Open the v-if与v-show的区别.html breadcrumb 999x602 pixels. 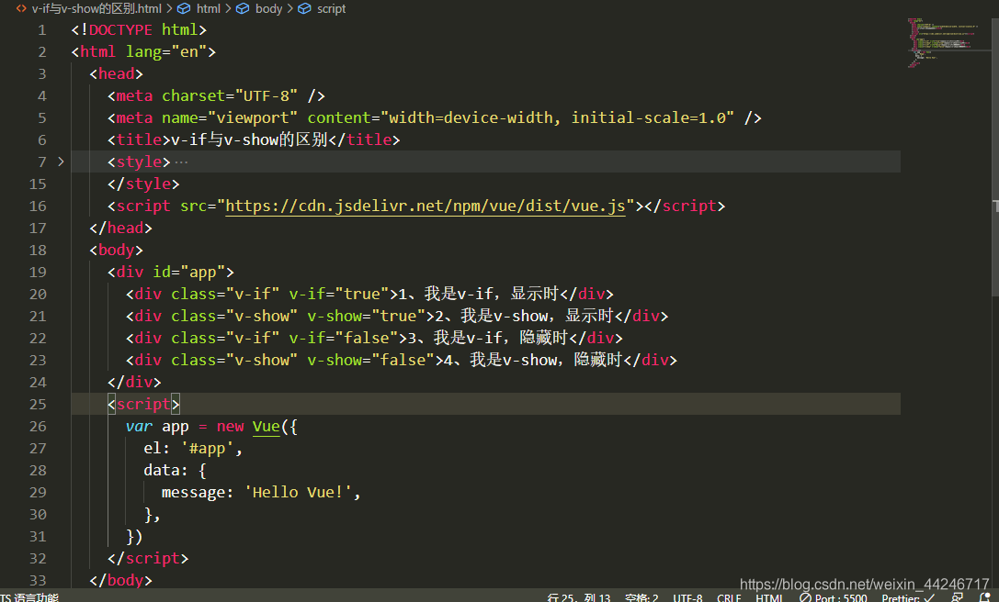tap(96, 9)
